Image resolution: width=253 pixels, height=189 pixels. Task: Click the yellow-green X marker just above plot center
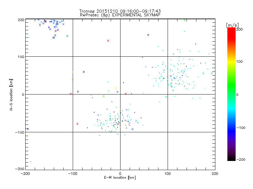click(x=116, y=88)
